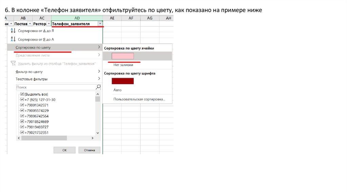Select column AD header
Viewport: 347px width, 194px height.
tap(77, 18)
